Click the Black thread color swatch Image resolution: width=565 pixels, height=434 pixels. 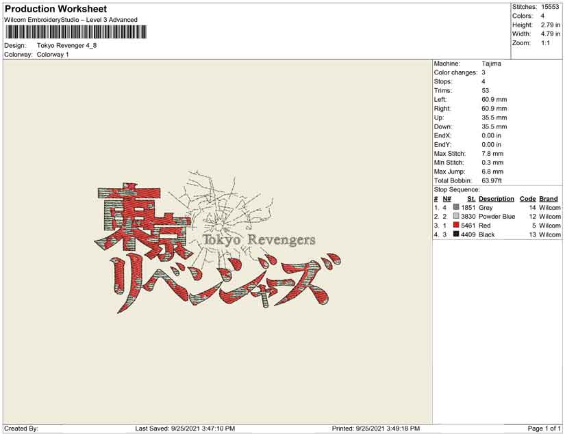click(x=456, y=234)
